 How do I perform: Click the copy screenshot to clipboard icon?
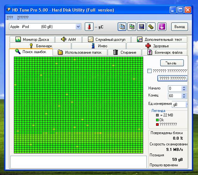132,27
